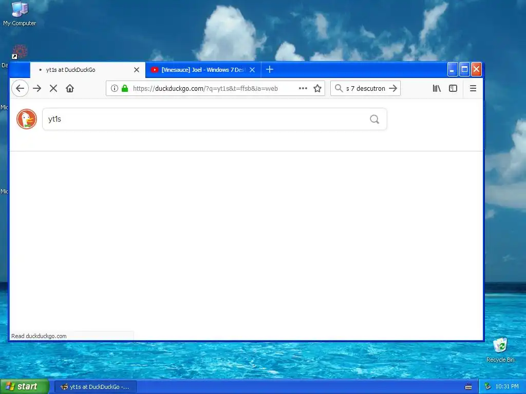The image size is (526, 394).
Task: Click the 10:31 PM taskbar clock
Action: coord(507,387)
